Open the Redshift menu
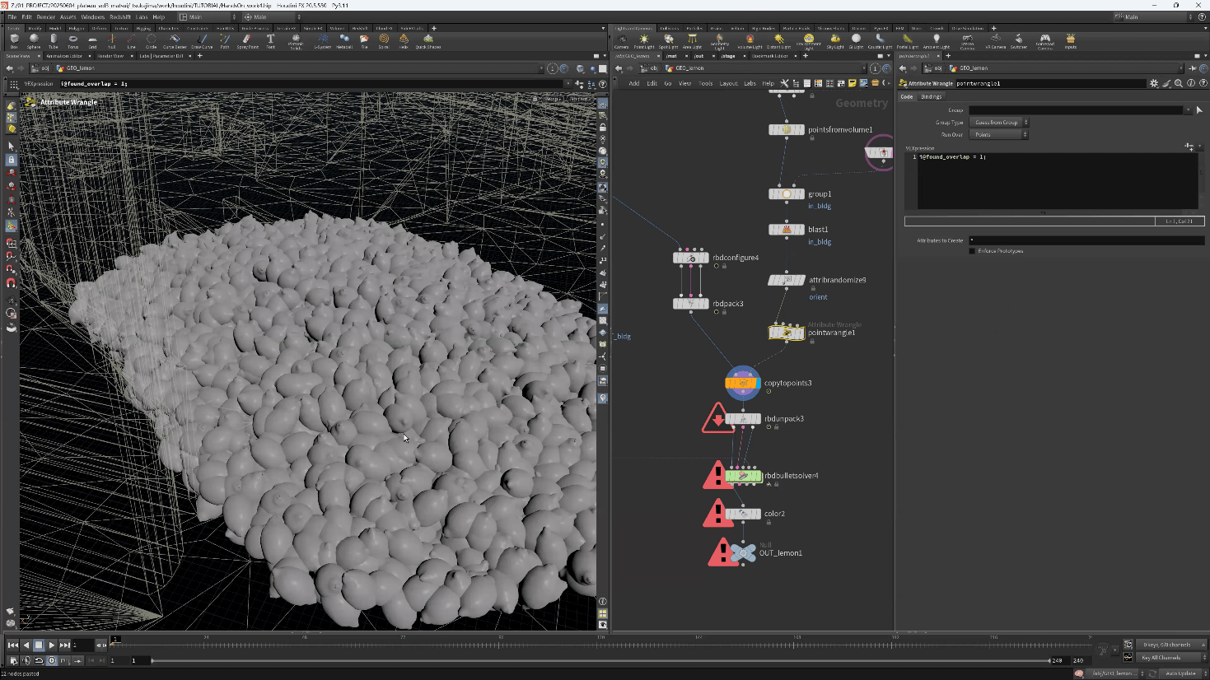 point(120,16)
